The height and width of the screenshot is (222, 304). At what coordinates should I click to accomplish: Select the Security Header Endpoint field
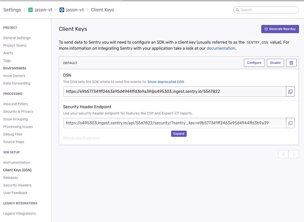(174, 123)
